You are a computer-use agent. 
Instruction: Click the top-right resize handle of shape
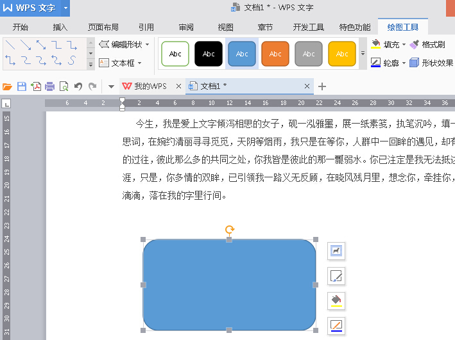tap(316, 239)
